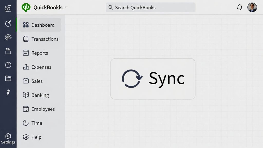The width and height of the screenshot is (263, 148).
Task: Open the QuickBooks logo icon in sidebar
Action: [8, 37]
